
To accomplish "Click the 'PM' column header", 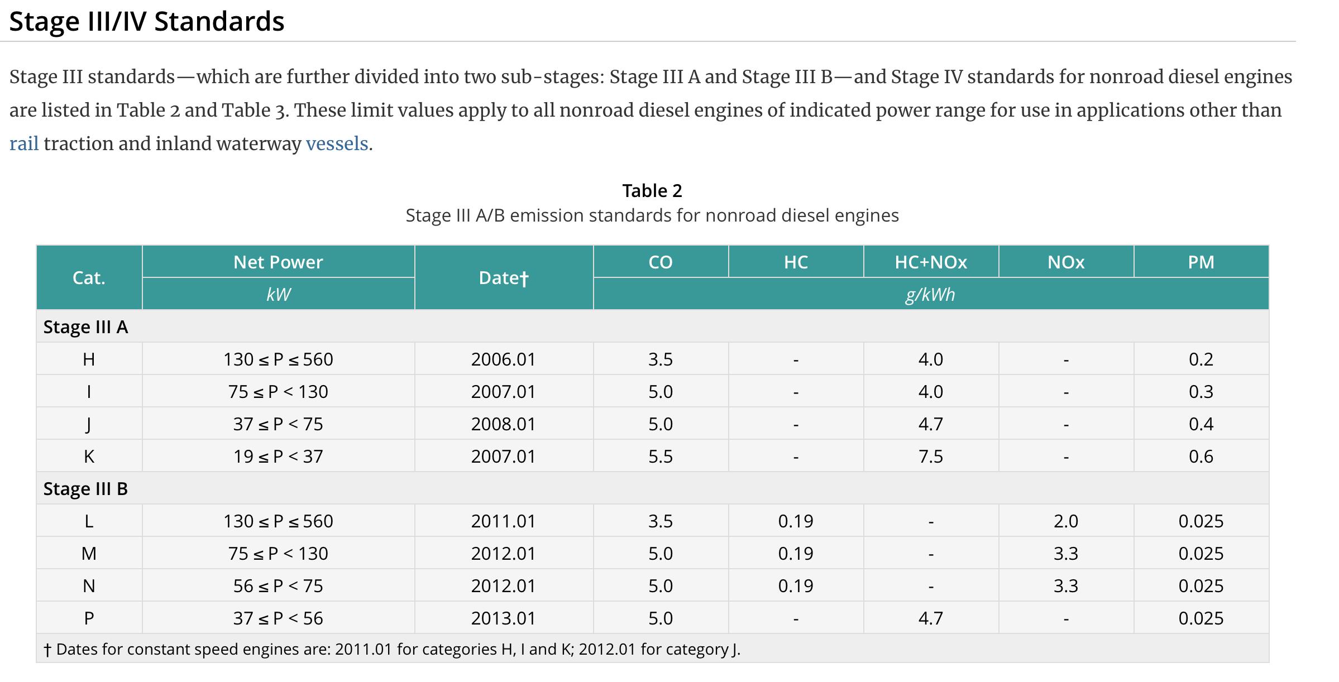I will point(1201,262).
